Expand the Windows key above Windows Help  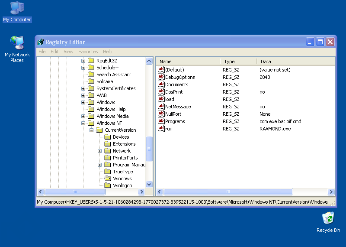pos(83,102)
